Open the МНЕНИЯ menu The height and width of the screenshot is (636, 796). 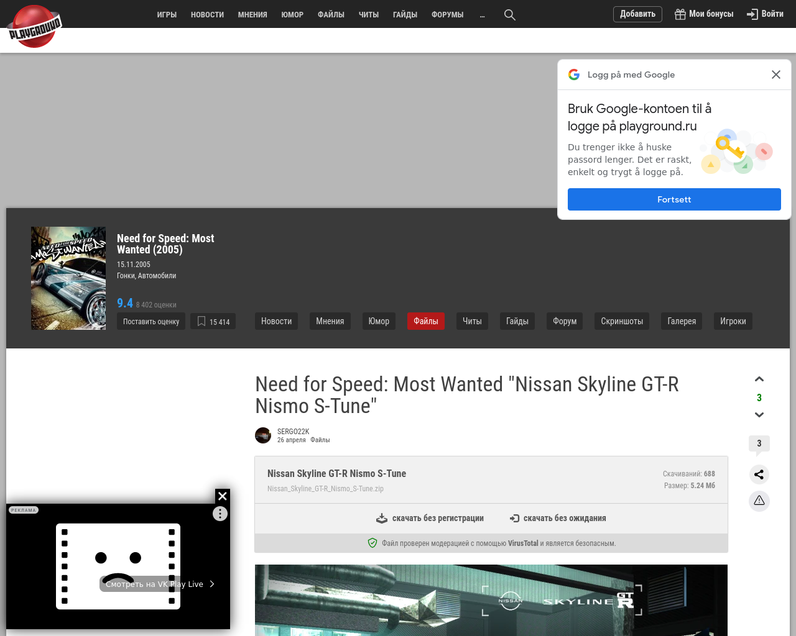(x=252, y=14)
